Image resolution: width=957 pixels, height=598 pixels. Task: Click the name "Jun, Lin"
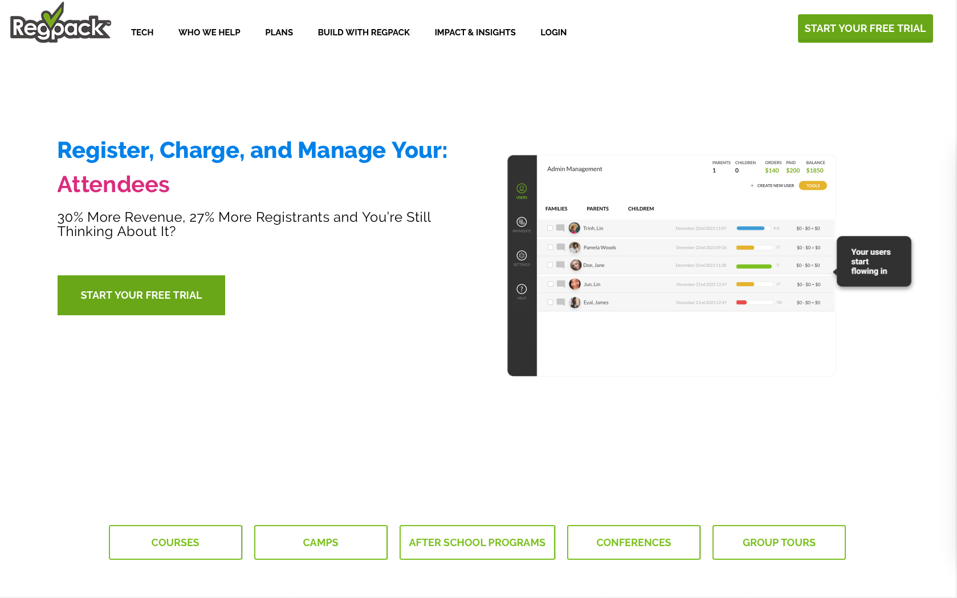[x=592, y=284]
